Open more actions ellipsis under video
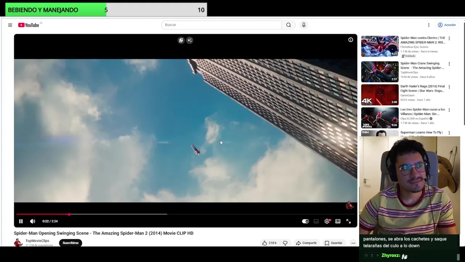This screenshot has width=465, height=262. pos(353,243)
